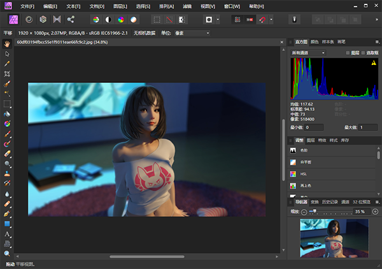
Task: Switch to the Develop persona icon
Action: coord(43,19)
